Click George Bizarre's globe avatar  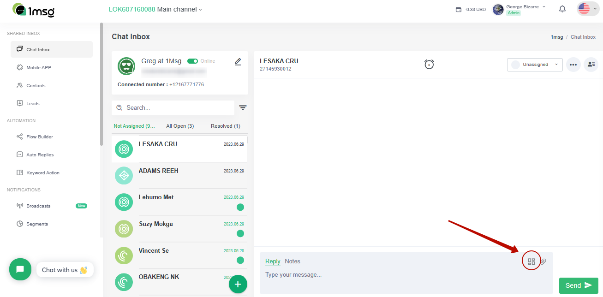point(498,9)
